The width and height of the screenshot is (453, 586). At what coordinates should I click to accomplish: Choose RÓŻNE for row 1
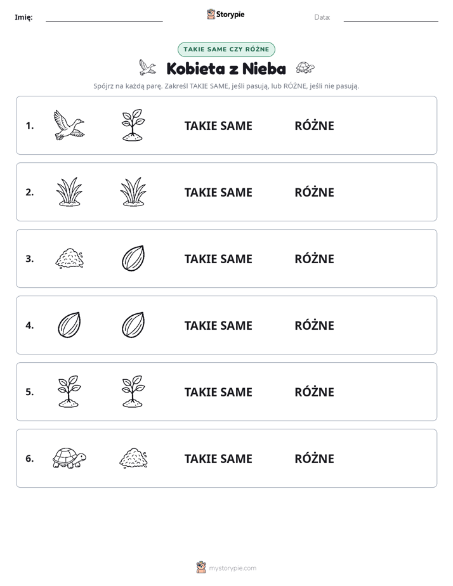[x=314, y=125]
